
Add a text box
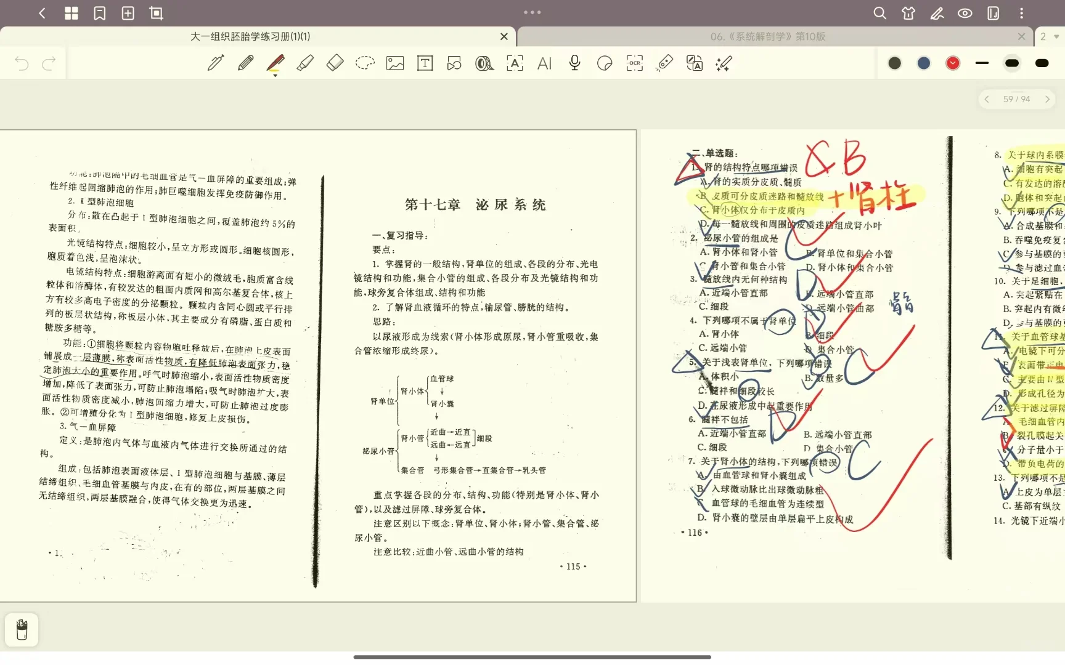point(425,63)
